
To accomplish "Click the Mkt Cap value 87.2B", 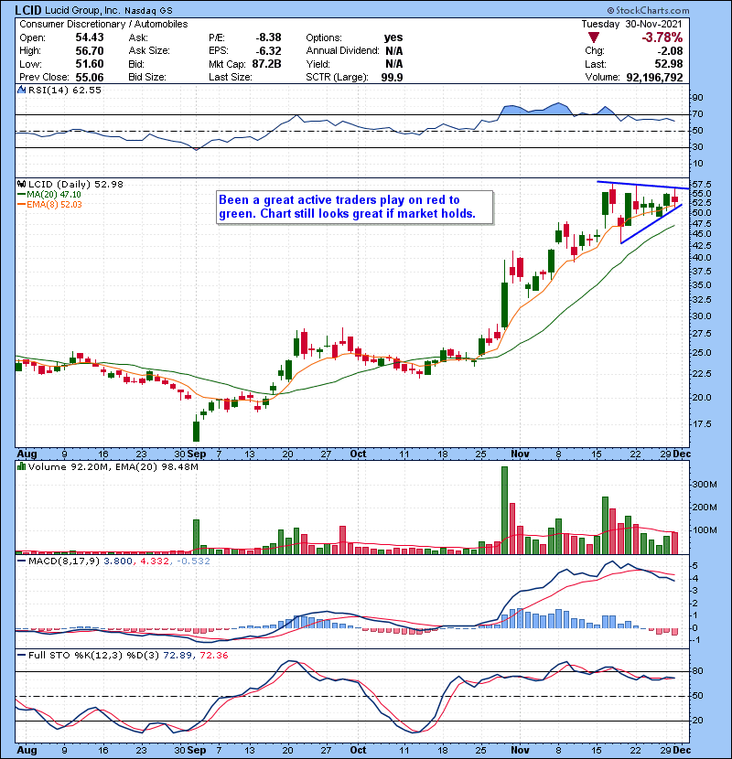I will coord(266,63).
